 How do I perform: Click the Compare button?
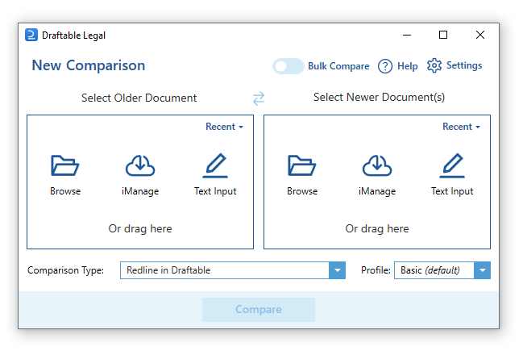[259, 310]
